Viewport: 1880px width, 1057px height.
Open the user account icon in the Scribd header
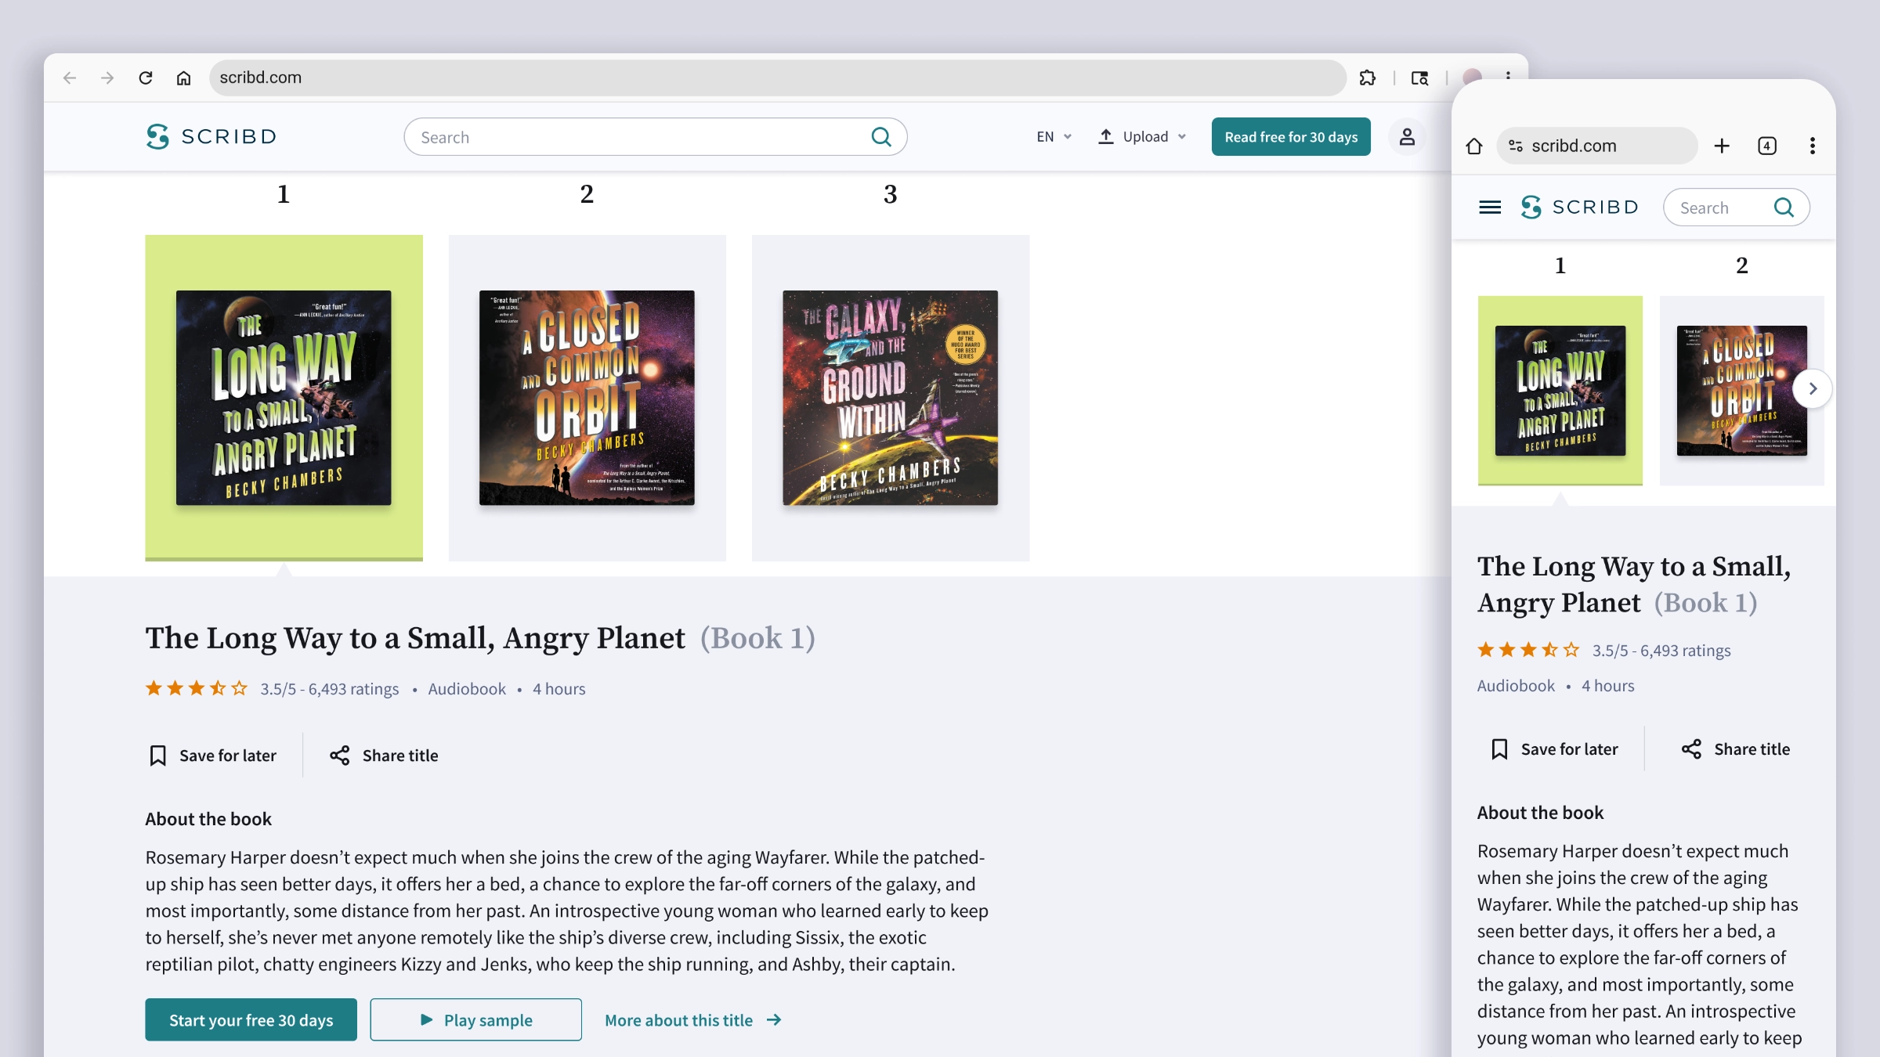coord(1407,137)
